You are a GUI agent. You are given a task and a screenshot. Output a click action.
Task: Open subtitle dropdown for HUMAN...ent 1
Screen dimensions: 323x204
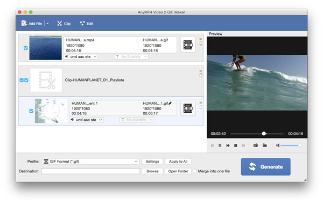[137, 120]
